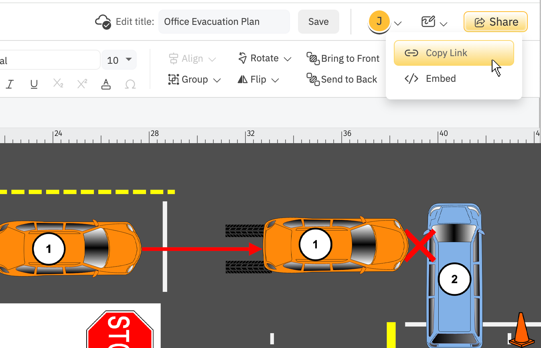
Task: Select the Group tool
Action: click(194, 79)
